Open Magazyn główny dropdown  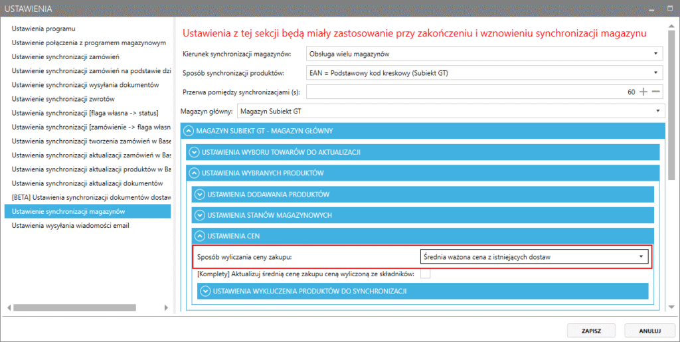(451, 111)
